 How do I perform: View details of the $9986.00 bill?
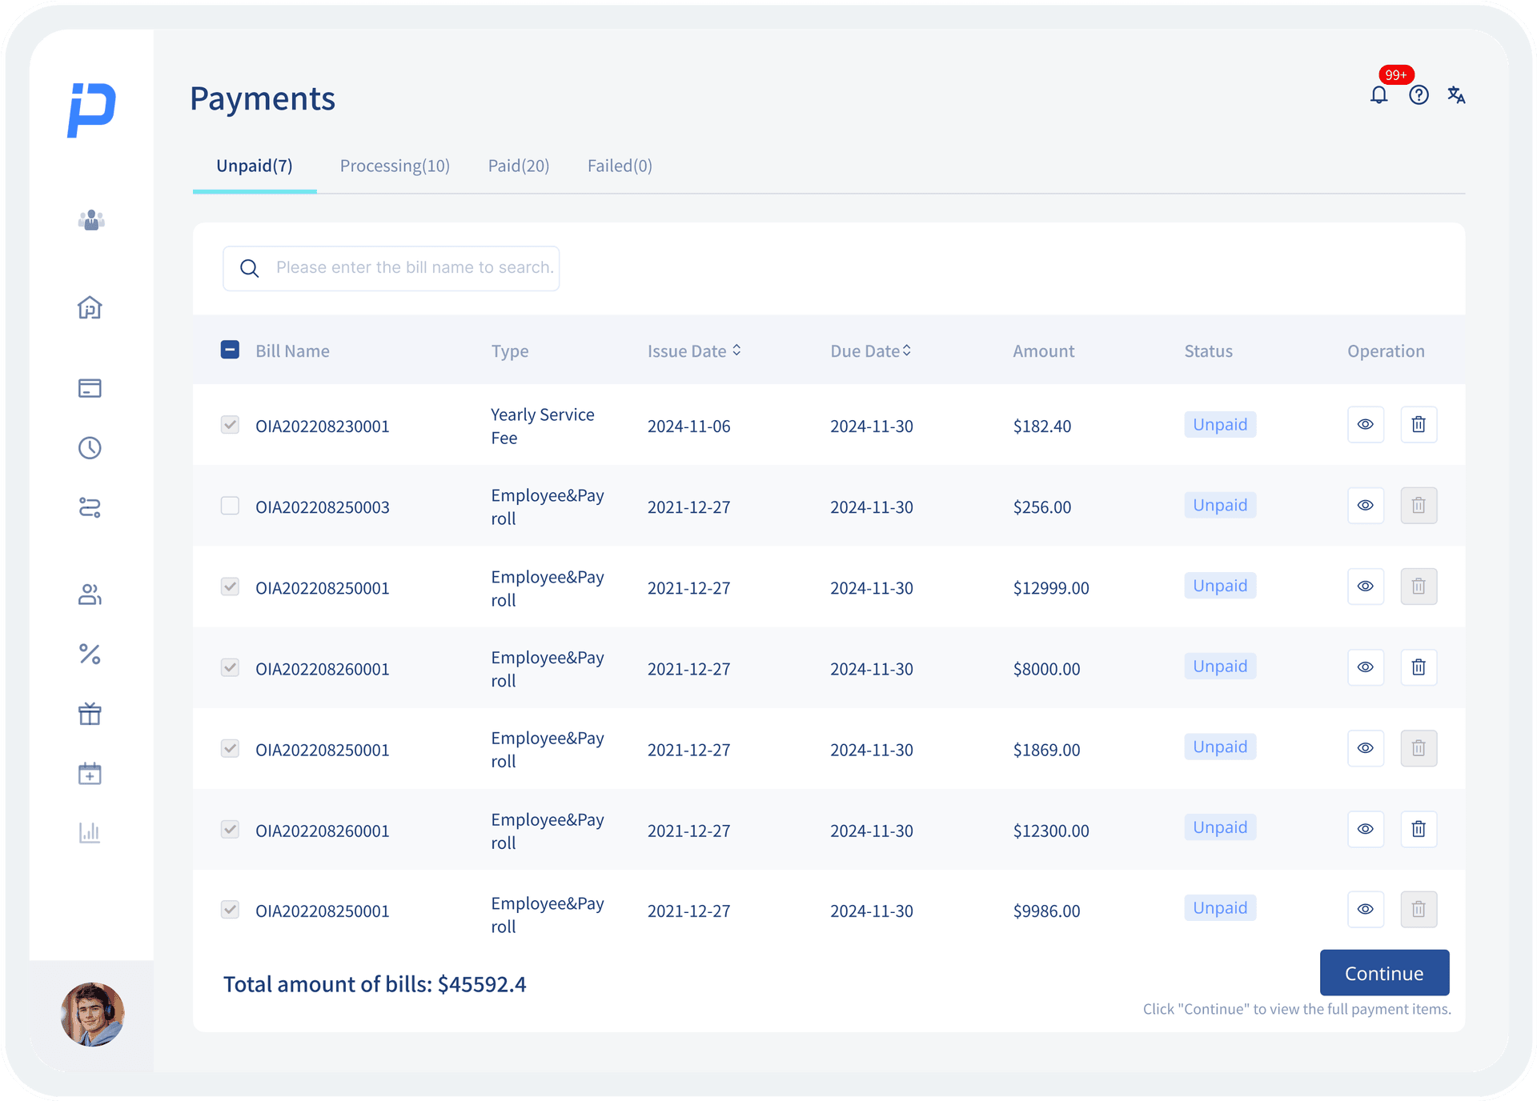click(1366, 909)
